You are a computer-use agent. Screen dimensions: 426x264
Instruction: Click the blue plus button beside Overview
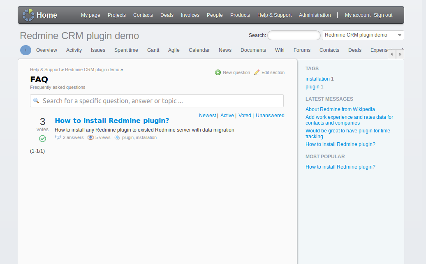pyautogui.click(x=25, y=50)
